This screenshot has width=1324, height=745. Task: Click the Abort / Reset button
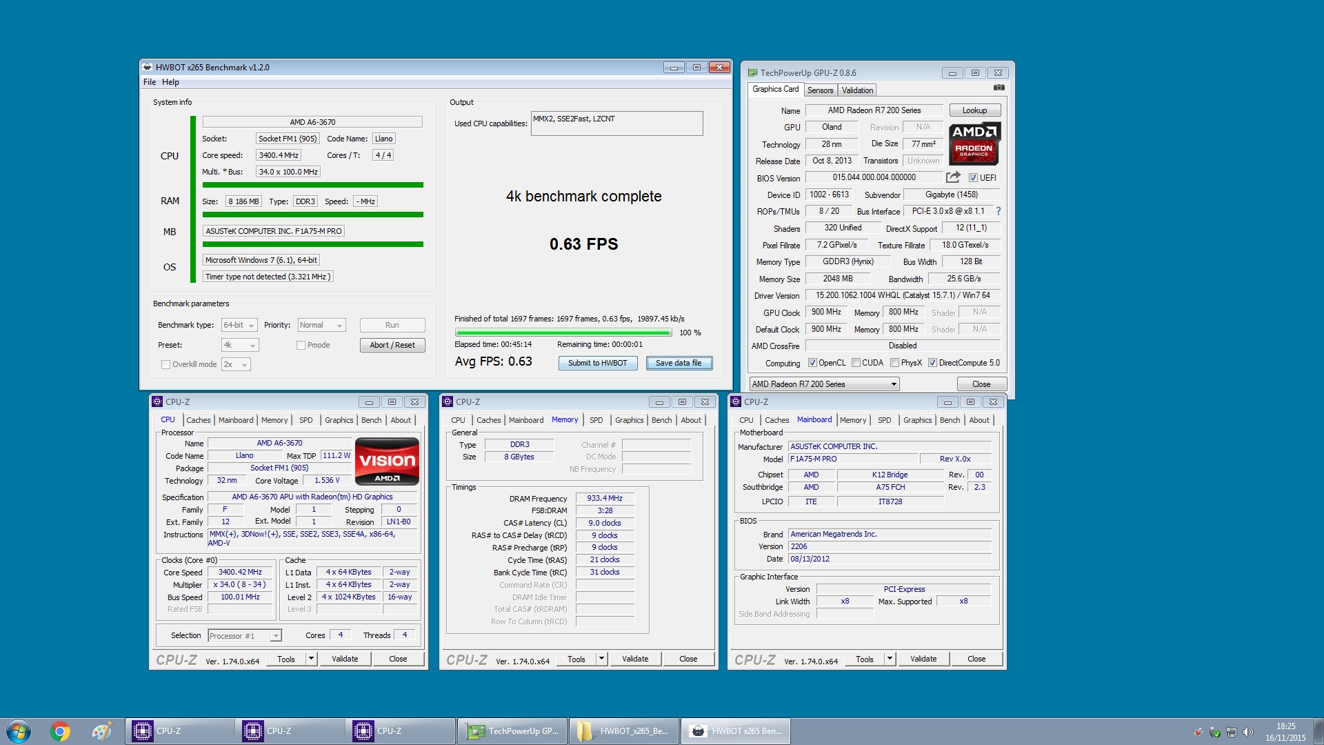pos(392,345)
